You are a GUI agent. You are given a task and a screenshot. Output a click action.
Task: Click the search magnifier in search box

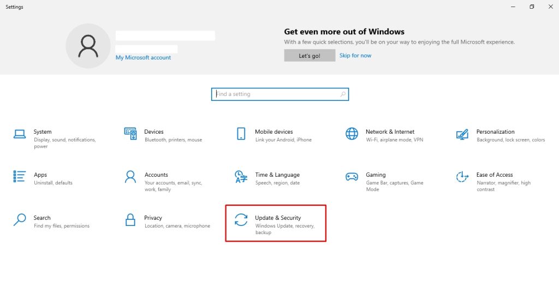point(343,94)
